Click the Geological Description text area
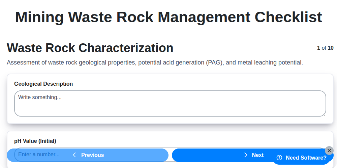337x168 pixels. click(x=170, y=103)
